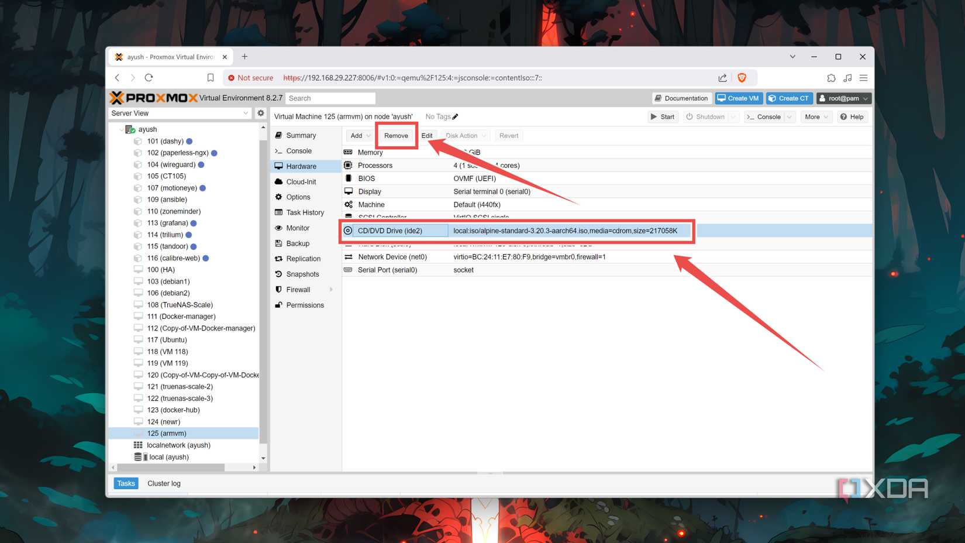Open browser extensions puzzle icon
Image resolution: width=965 pixels, height=543 pixels.
831,77
